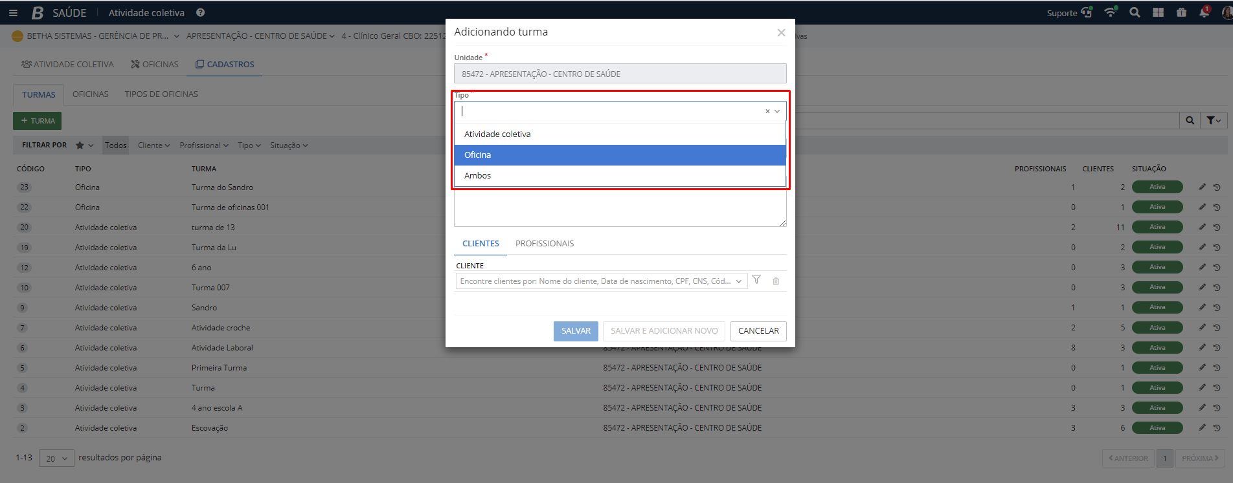The height and width of the screenshot is (483, 1233).
Task: View history of Escovação row
Action: coord(1217,427)
